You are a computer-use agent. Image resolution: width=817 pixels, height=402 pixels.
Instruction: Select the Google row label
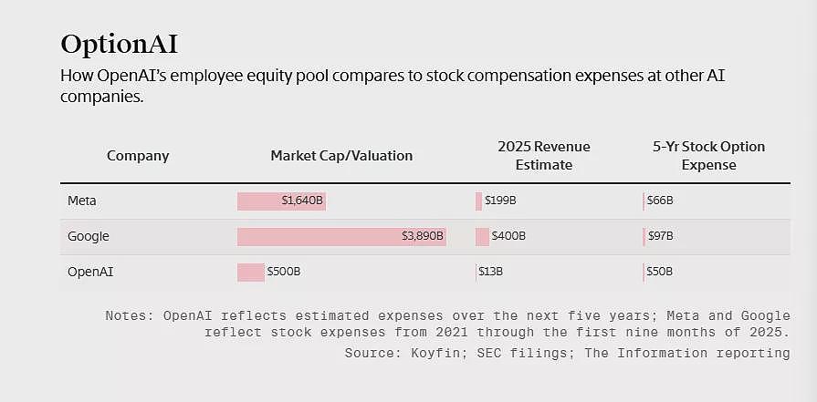[x=88, y=237]
